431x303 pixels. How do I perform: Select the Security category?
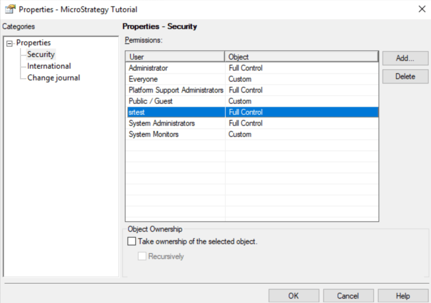point(41,55)
